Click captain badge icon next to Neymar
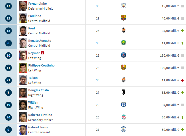 [x=43, y=53]
